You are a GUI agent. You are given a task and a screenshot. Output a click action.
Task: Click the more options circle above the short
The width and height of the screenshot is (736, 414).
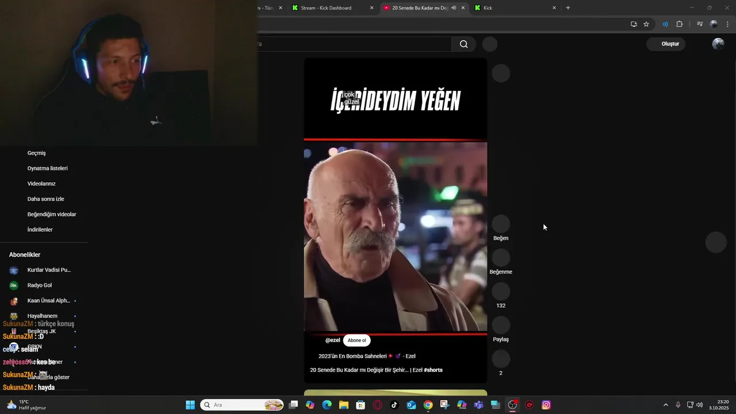(501, 73)
